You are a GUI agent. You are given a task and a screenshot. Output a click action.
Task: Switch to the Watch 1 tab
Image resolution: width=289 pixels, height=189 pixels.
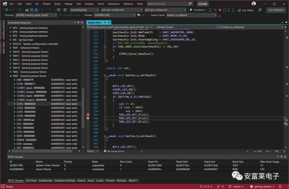coord(133,180)
